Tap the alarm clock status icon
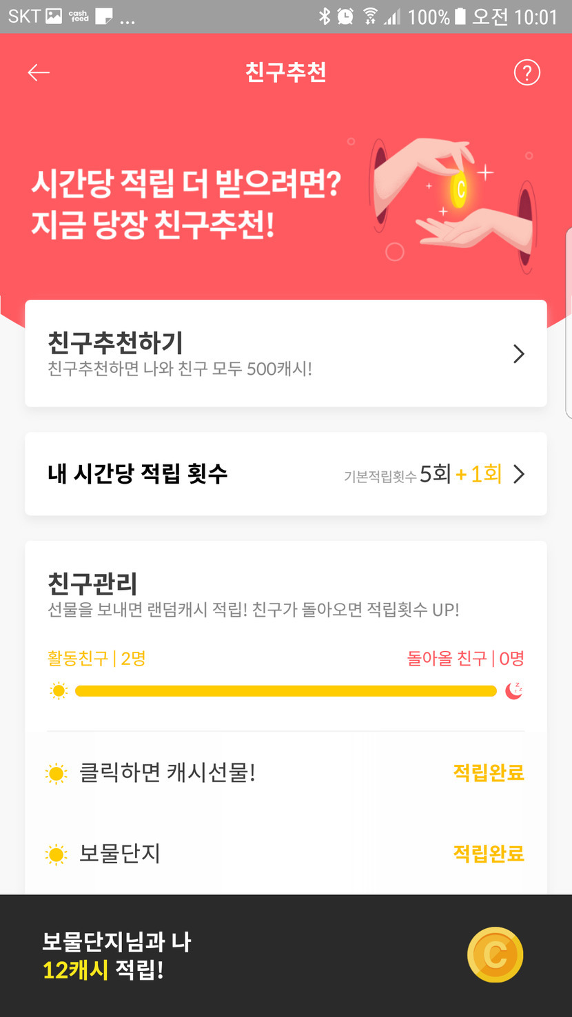Viewport: 572px width, 1017px height. (346, 17)
